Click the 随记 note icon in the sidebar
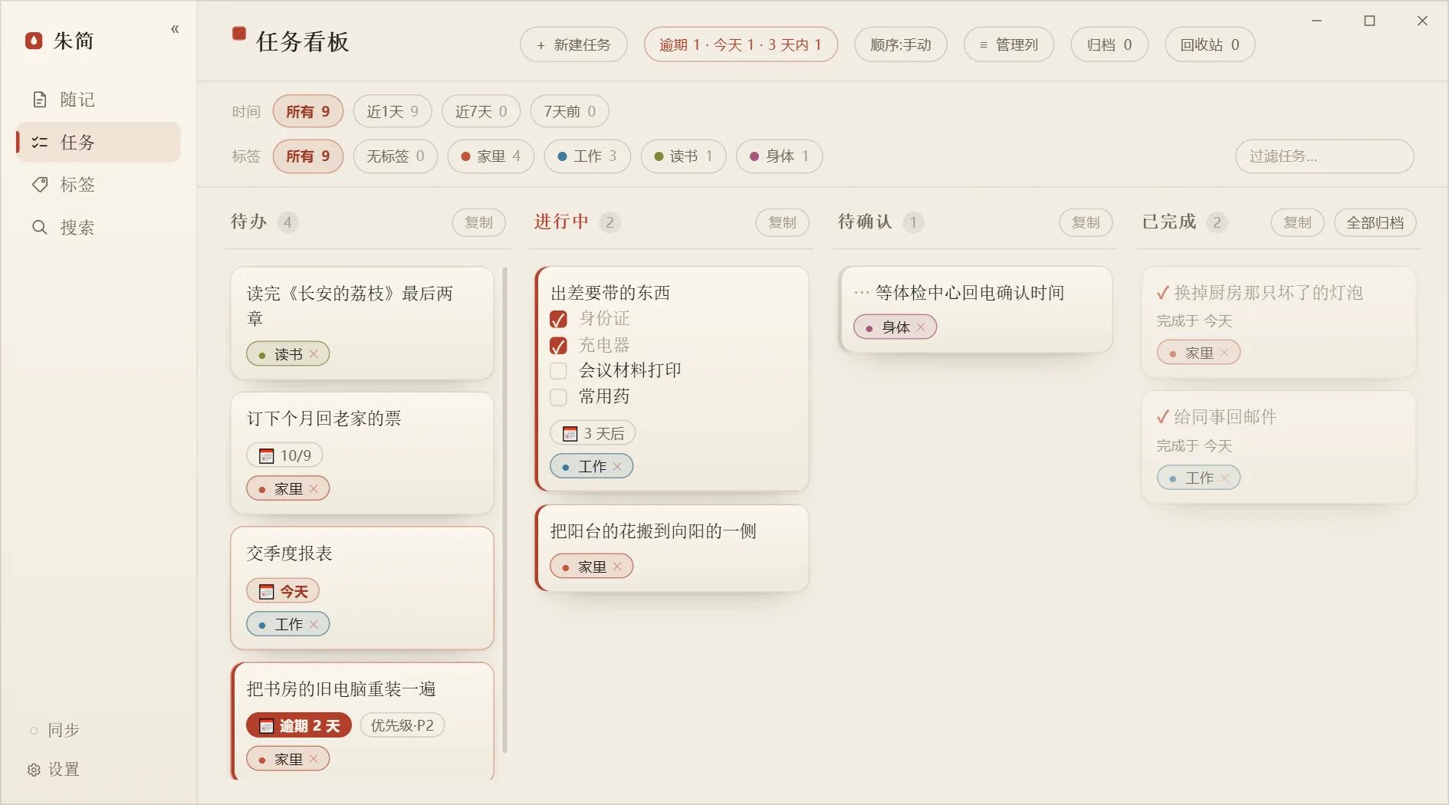Image resolution: width=1449 pixels, height=805 pixels. coord(40,100)
